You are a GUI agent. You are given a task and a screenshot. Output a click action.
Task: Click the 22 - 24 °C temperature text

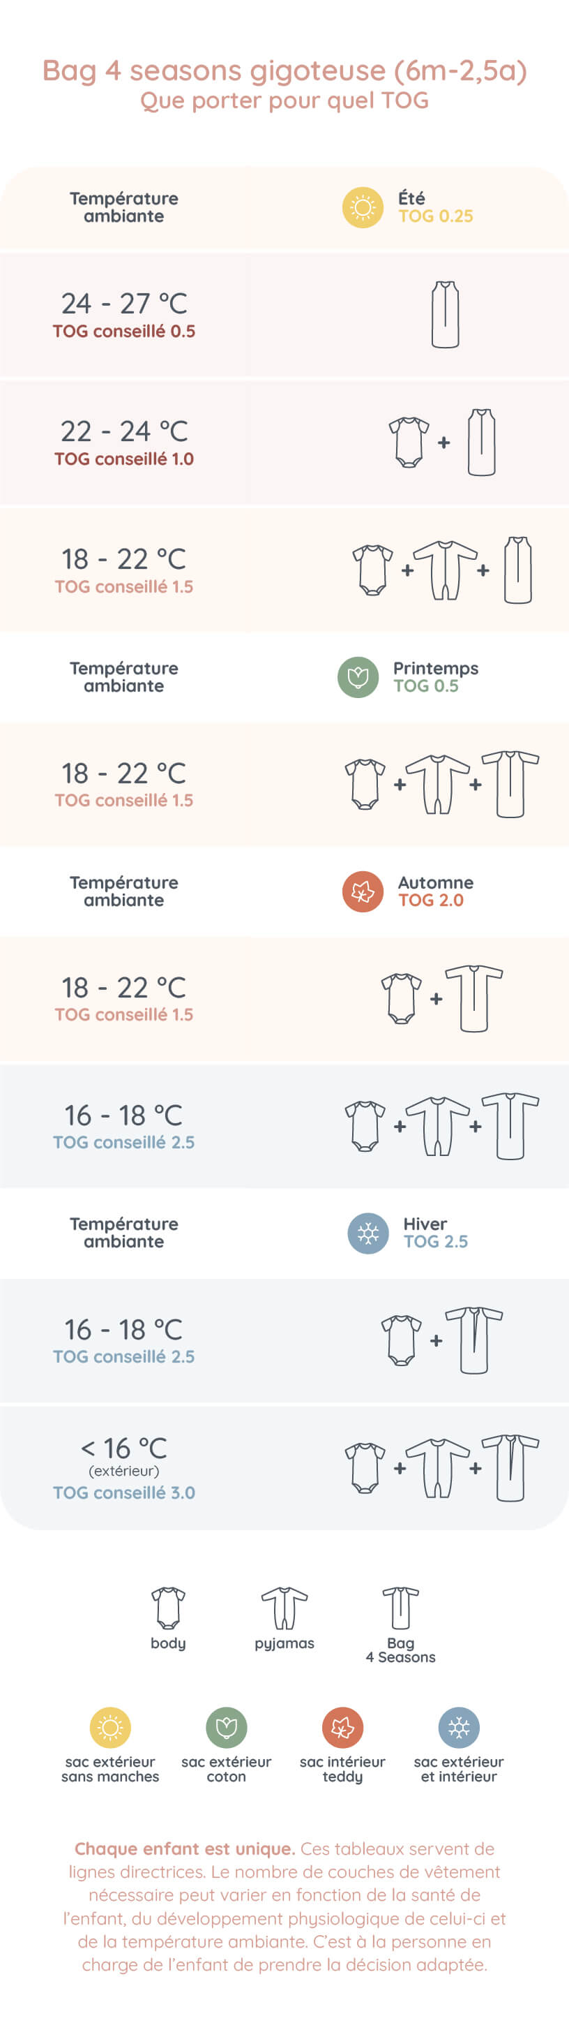click(124, 431)
